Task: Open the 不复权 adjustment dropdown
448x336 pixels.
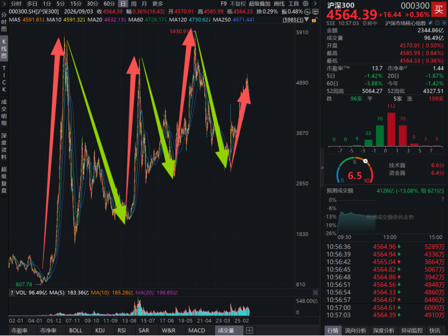Action: [237, 4]
